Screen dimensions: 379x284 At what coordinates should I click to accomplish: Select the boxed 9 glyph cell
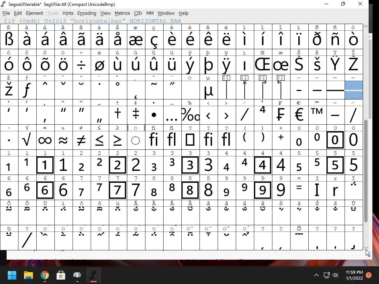(263, 190)
